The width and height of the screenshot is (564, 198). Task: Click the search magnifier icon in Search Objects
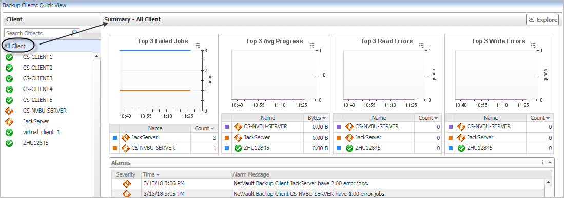[x=75, y=33]
